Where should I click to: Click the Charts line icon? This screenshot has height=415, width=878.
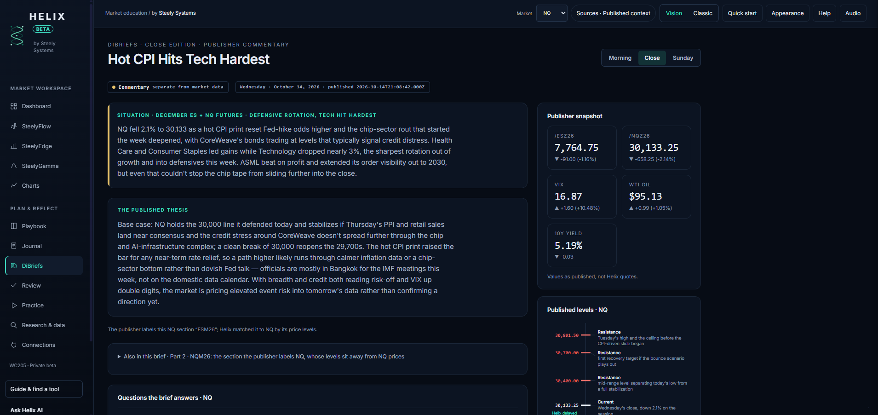[x=14, y=185]
